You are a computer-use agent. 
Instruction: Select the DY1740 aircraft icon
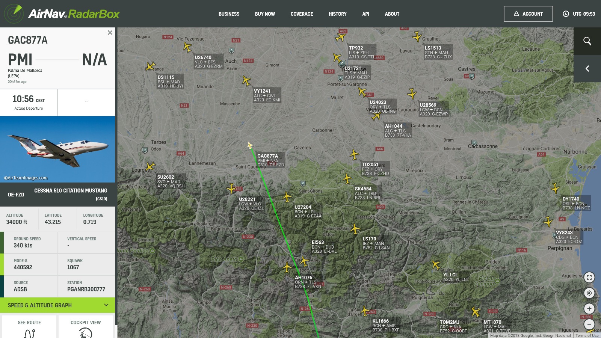click(x=555, y=188)
